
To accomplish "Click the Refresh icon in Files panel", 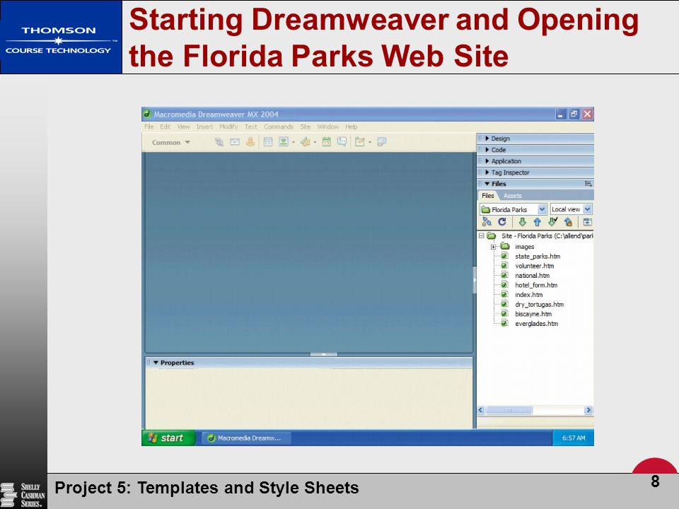I will [502, 222].
